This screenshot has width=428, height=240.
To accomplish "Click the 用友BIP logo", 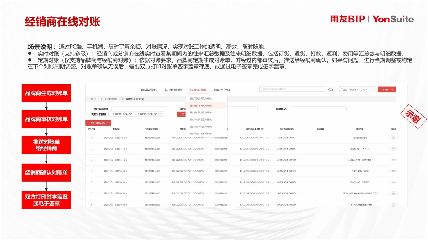I will coord(347,19).
